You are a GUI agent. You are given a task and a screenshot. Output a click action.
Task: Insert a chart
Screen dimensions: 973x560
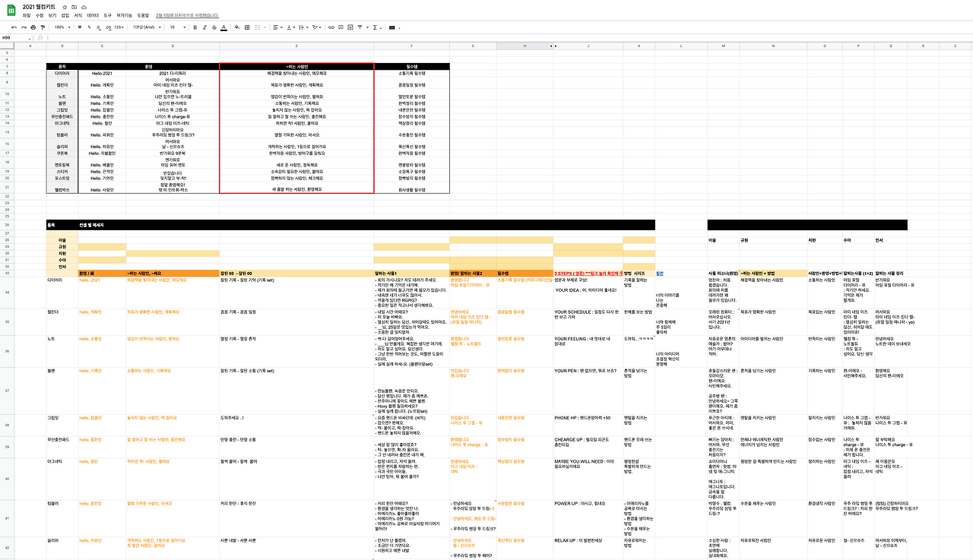click(351, 27)
